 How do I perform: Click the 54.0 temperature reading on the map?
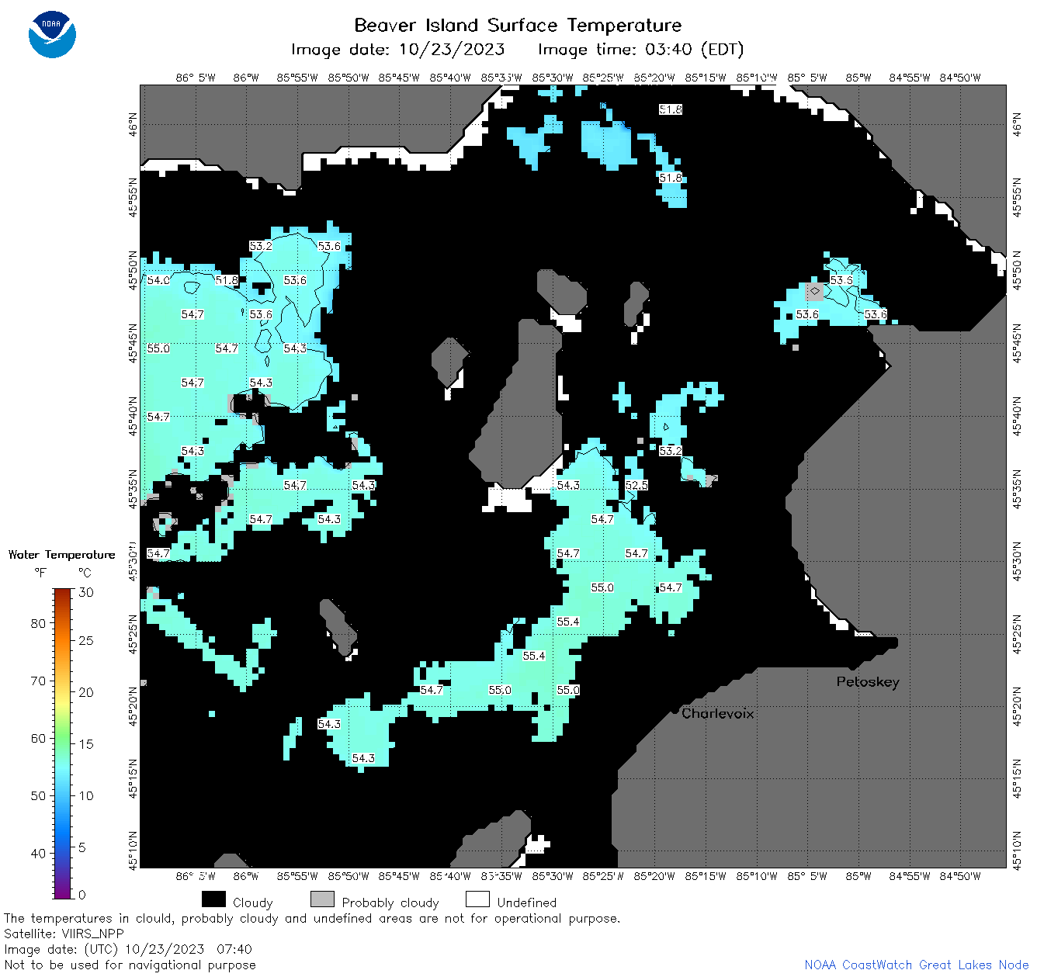coord(158,280)
